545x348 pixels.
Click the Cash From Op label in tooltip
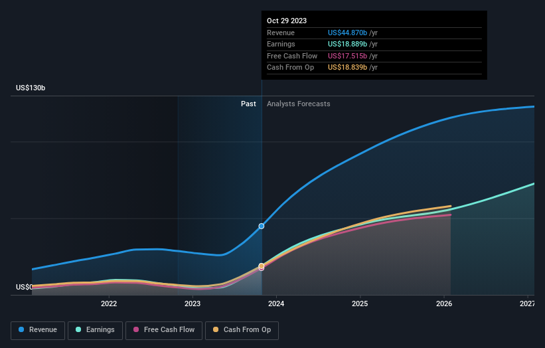coord(290,68)
